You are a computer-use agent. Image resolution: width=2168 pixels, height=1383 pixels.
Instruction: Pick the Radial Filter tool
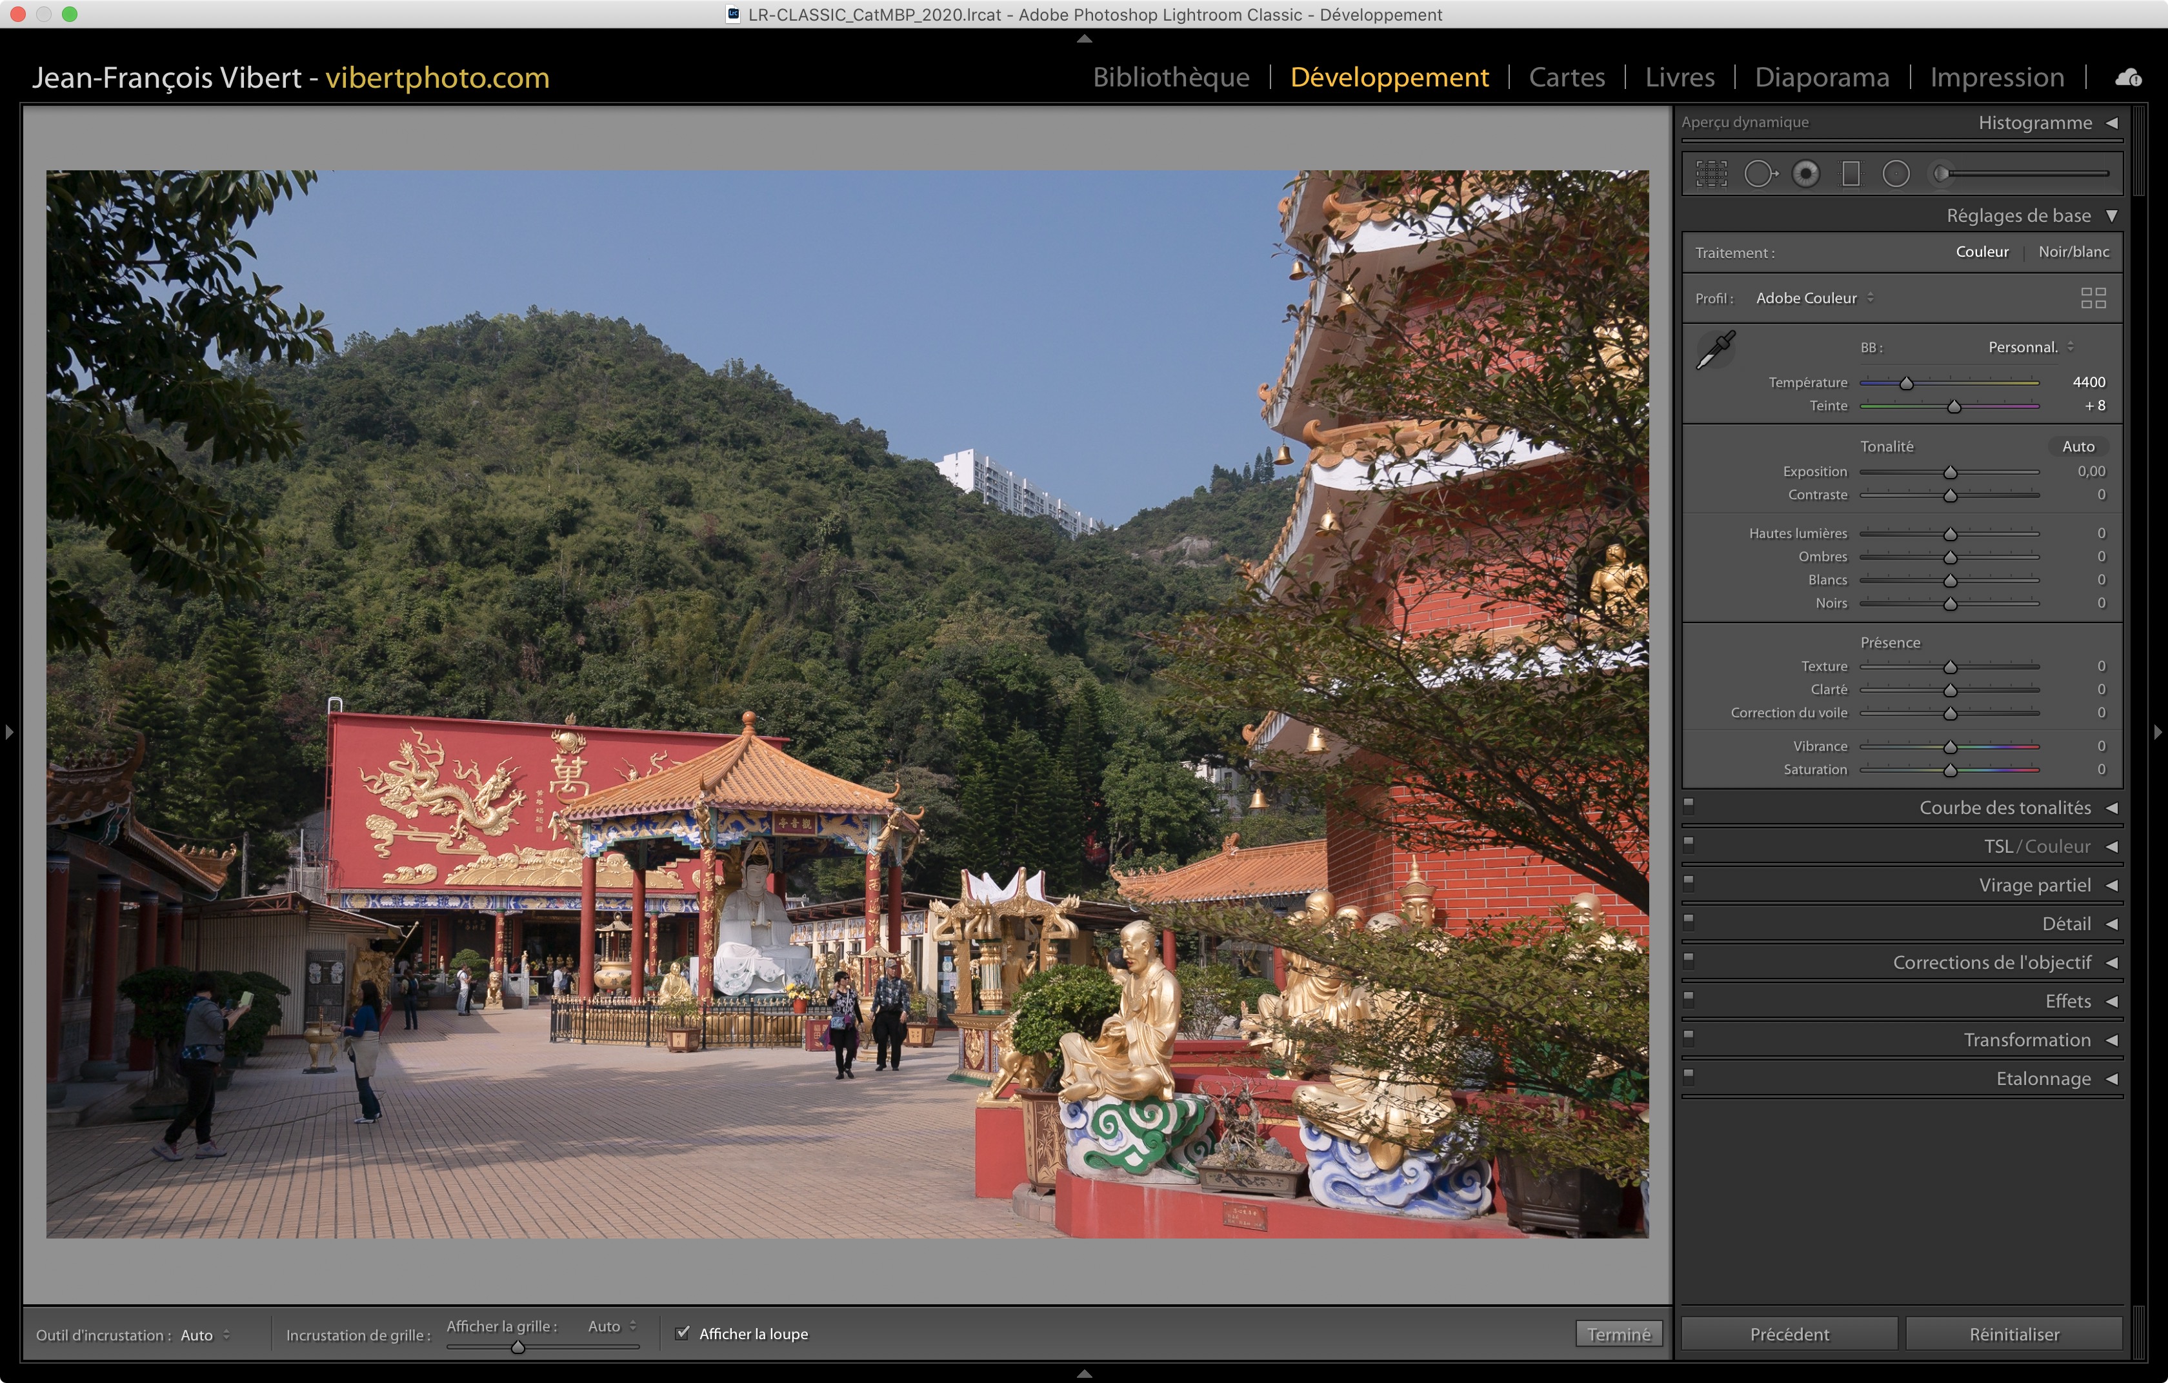(x=1895, y=174)
